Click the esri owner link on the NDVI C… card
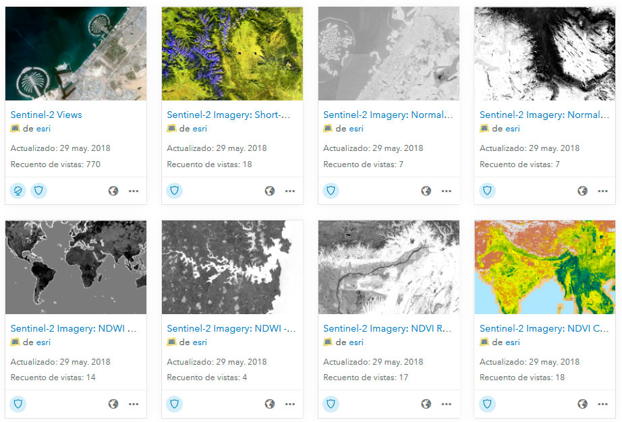Image resolution: width=622 pixels, height=422 pixels. (x=512, y=342)
